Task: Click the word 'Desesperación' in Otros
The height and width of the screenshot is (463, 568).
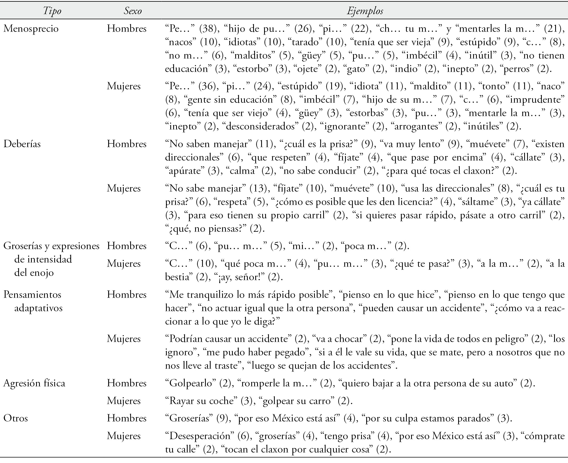Action: point(200,436)
